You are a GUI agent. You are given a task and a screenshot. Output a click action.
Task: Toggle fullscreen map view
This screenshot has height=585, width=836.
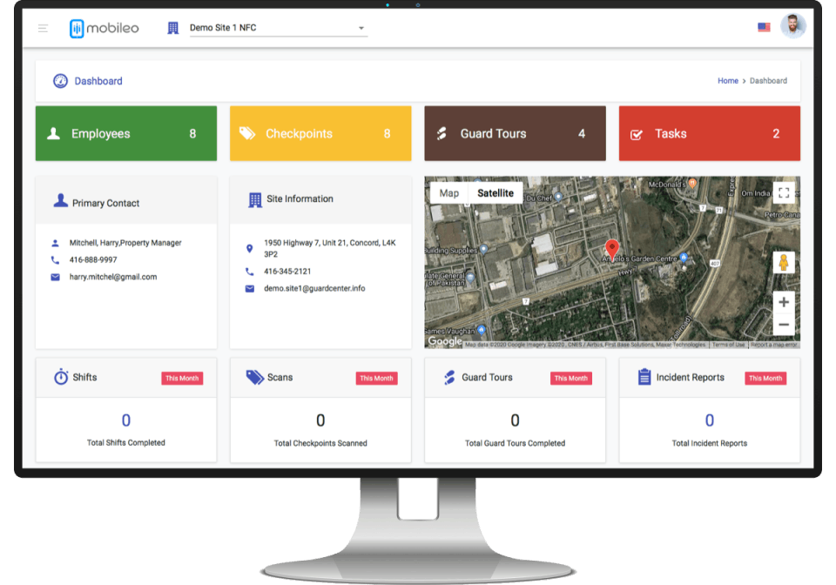[x=783, y=192]
